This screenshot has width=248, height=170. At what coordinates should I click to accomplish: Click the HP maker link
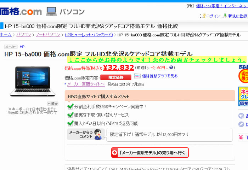[22, 47]
